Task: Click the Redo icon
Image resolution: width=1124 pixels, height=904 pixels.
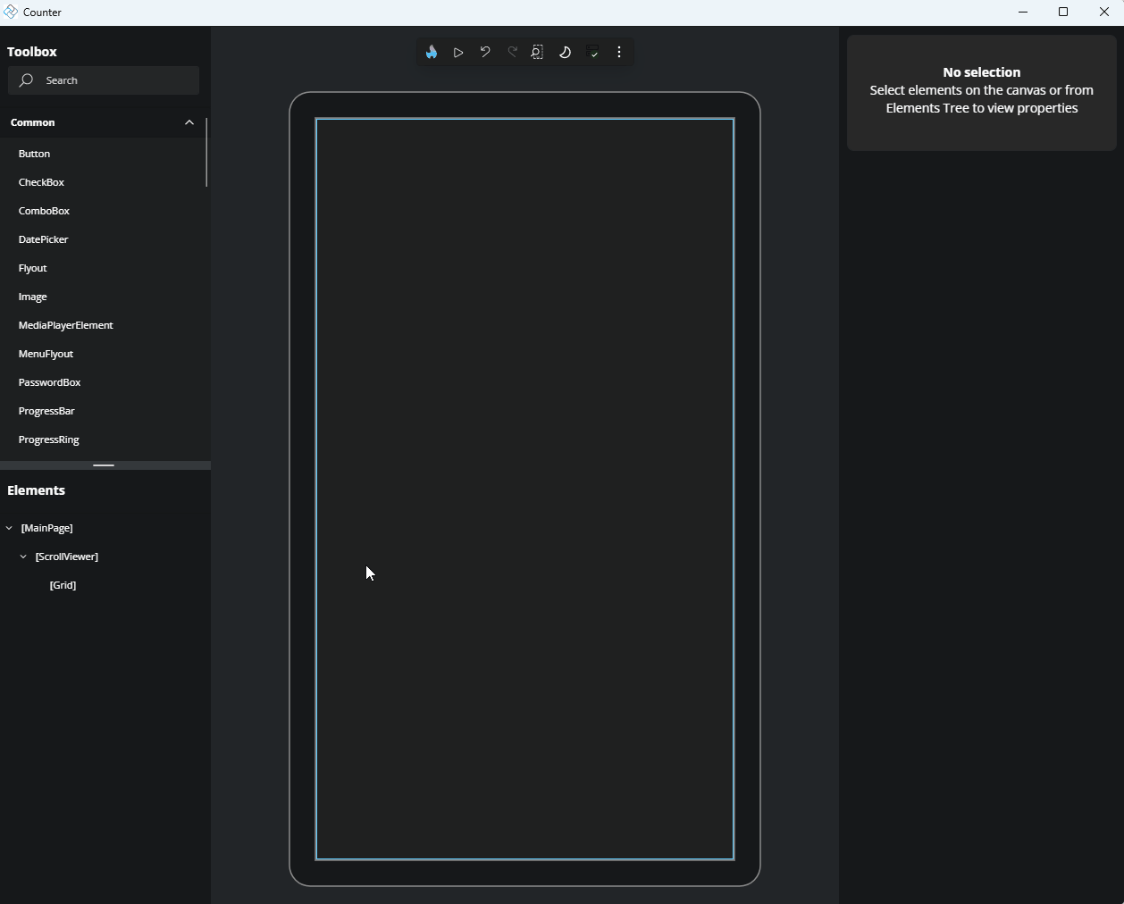Action: point(512,52)
